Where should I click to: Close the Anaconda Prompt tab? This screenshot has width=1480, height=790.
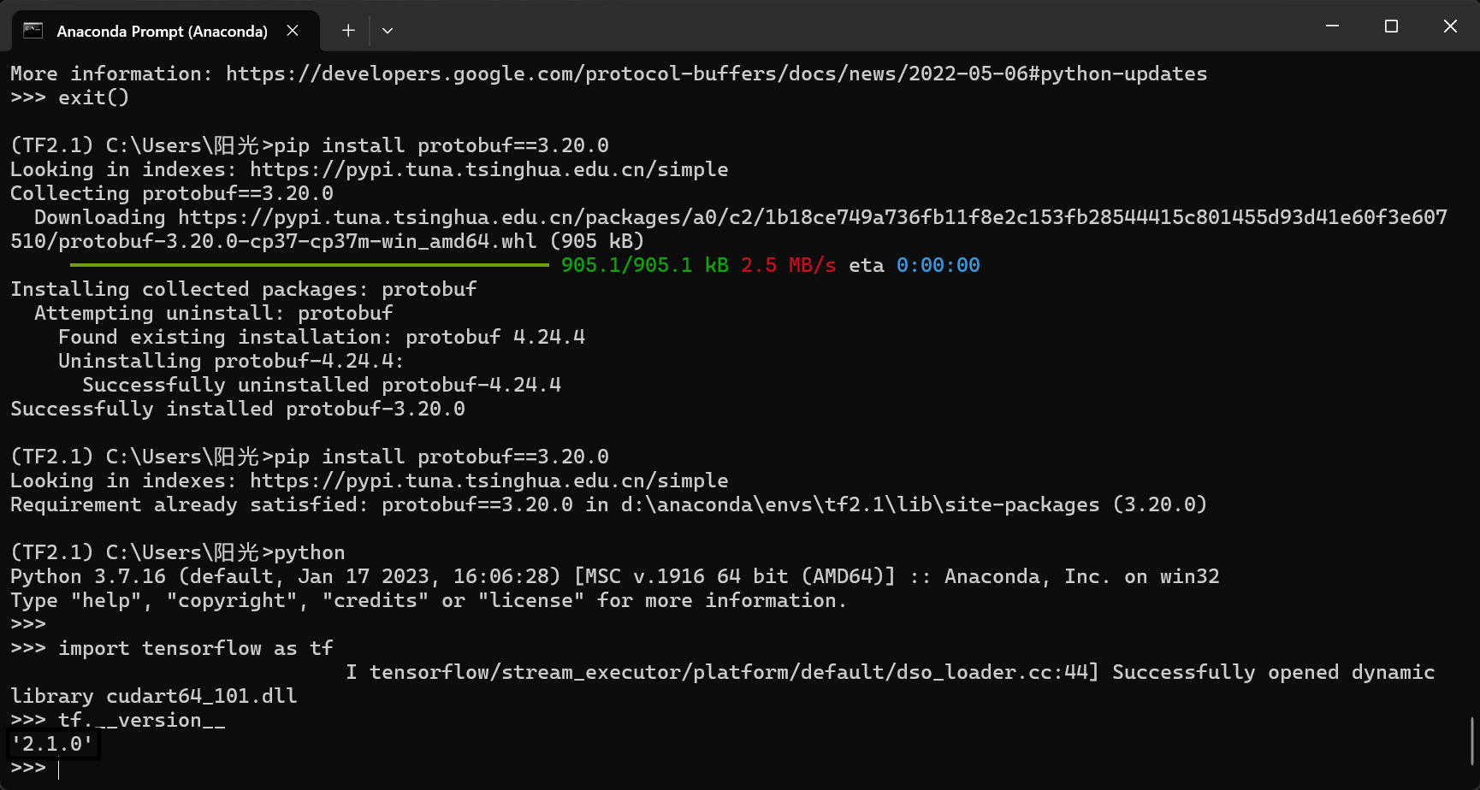(x=292, y=30)
